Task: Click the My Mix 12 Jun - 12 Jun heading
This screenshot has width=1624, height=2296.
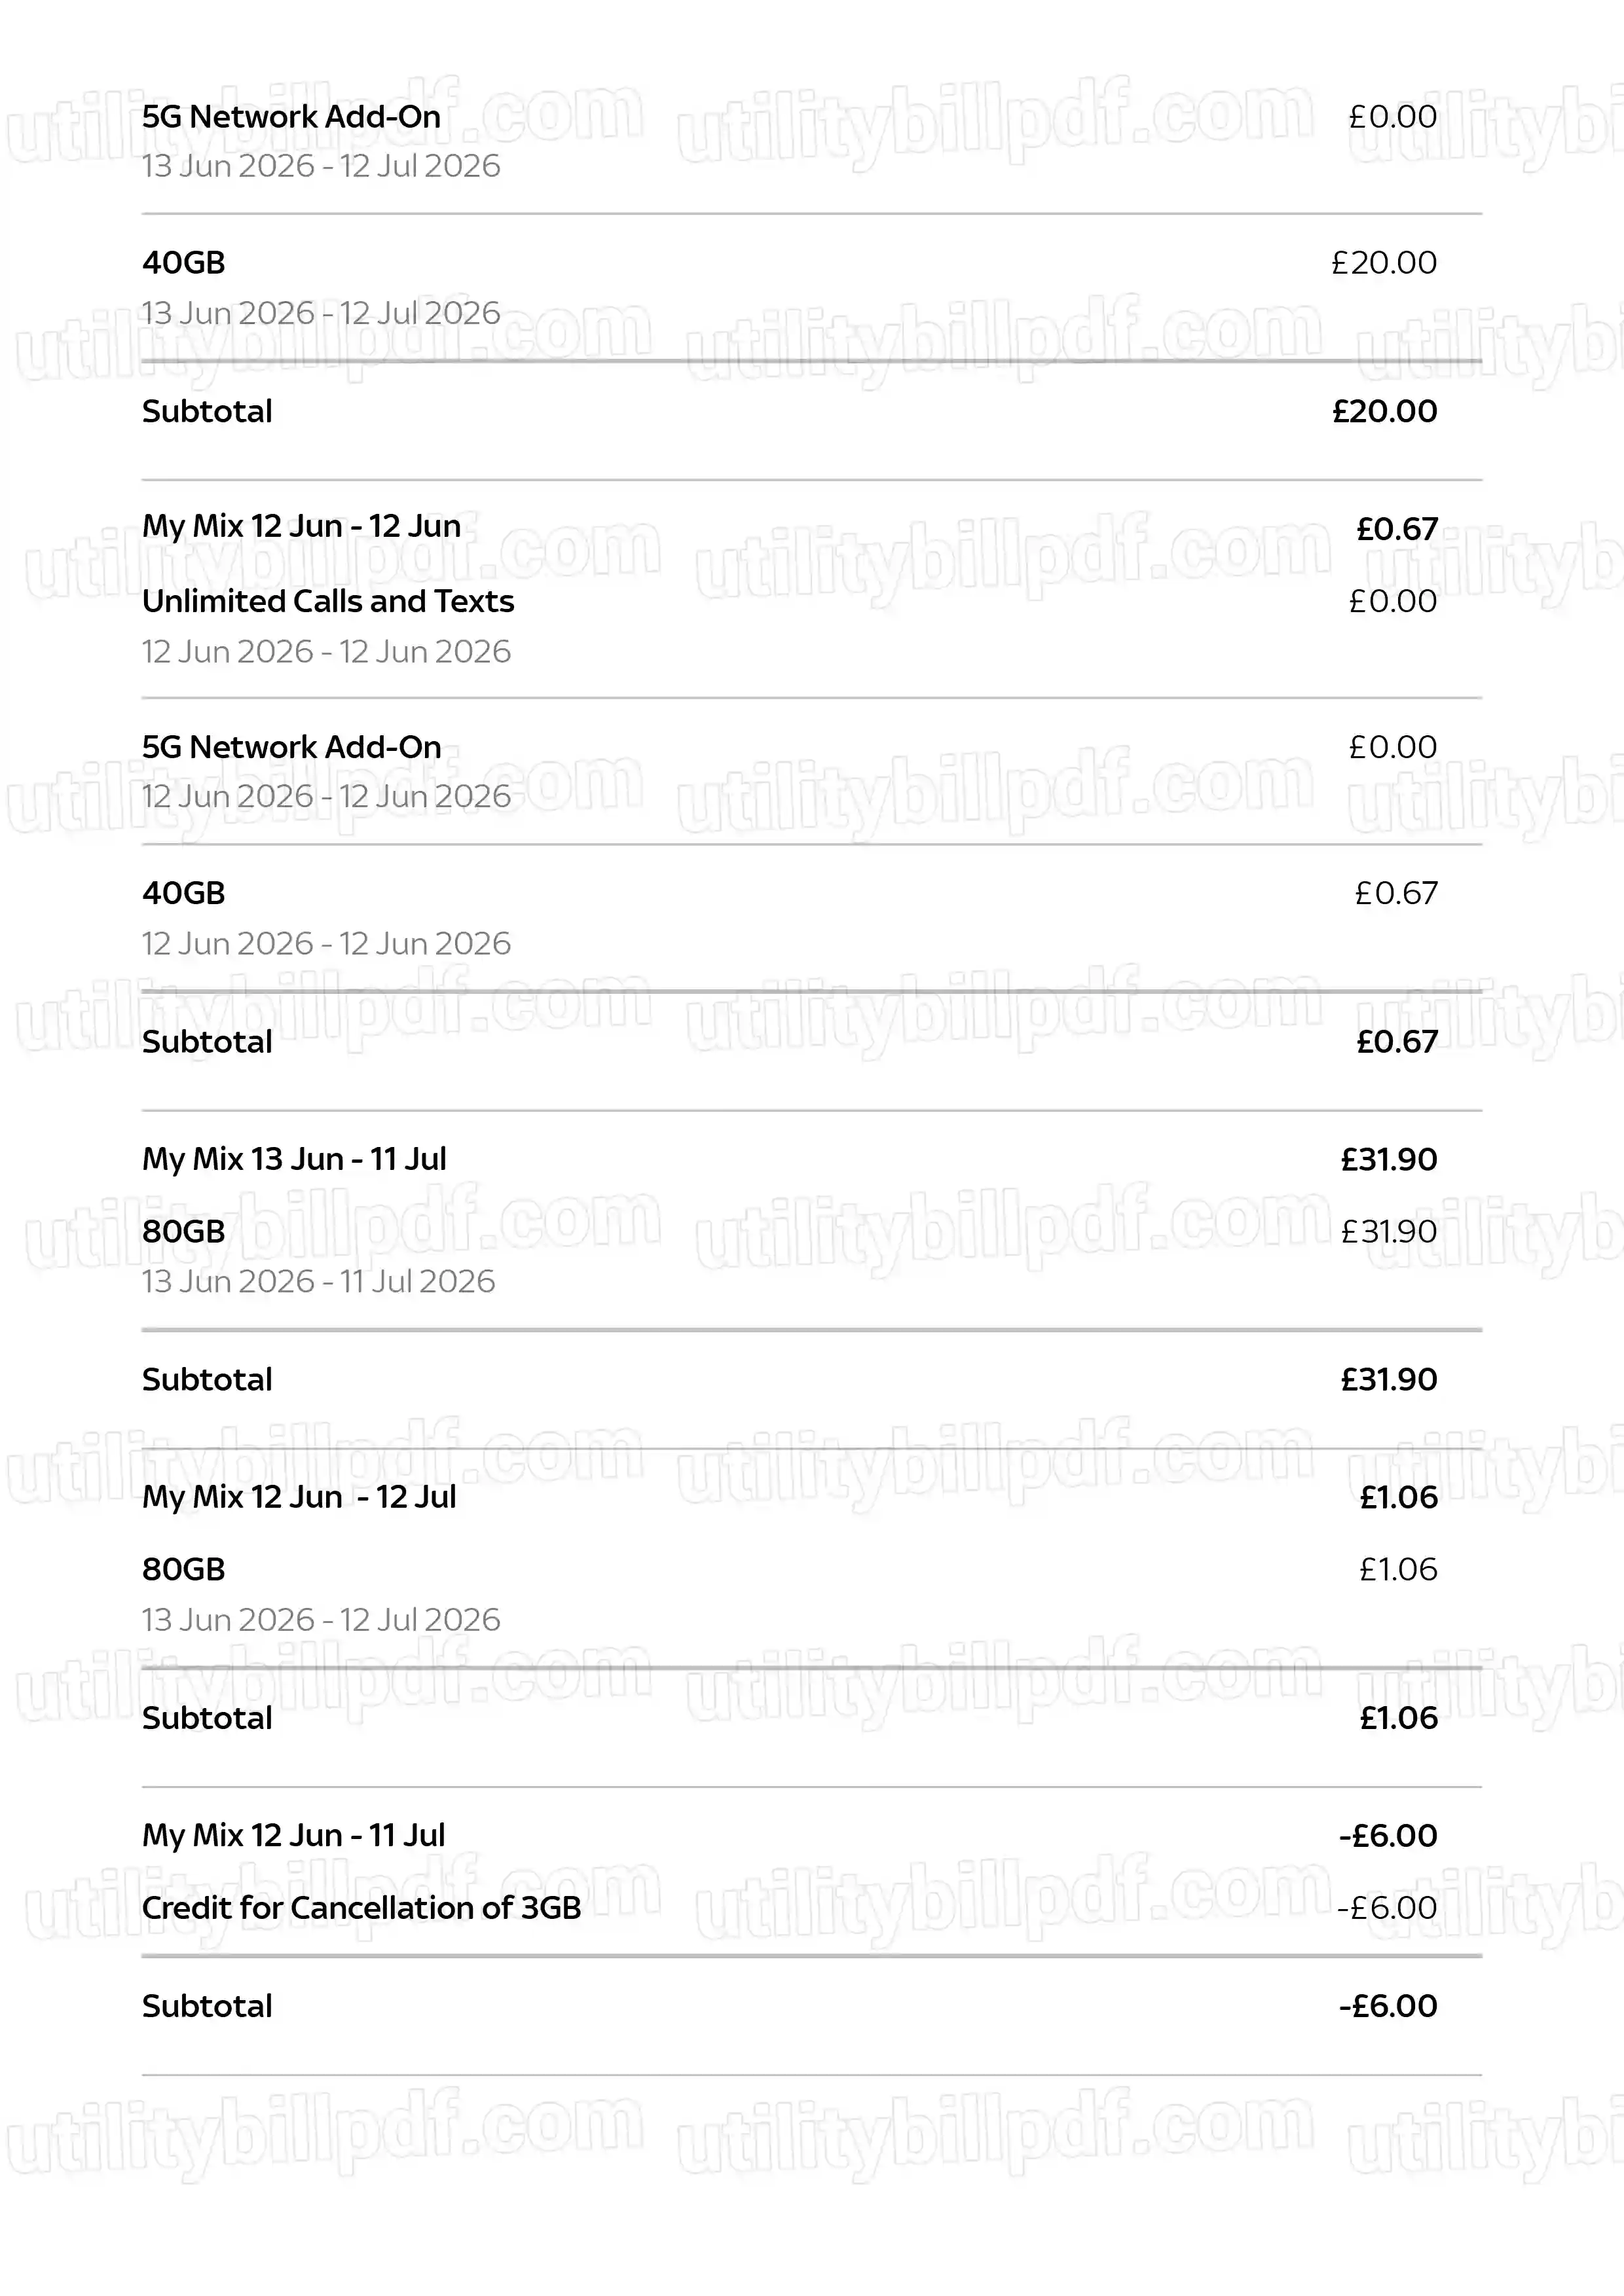Action: click(301, 526)
